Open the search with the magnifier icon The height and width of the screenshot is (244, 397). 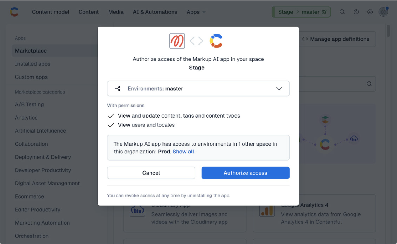pos(342,12)
